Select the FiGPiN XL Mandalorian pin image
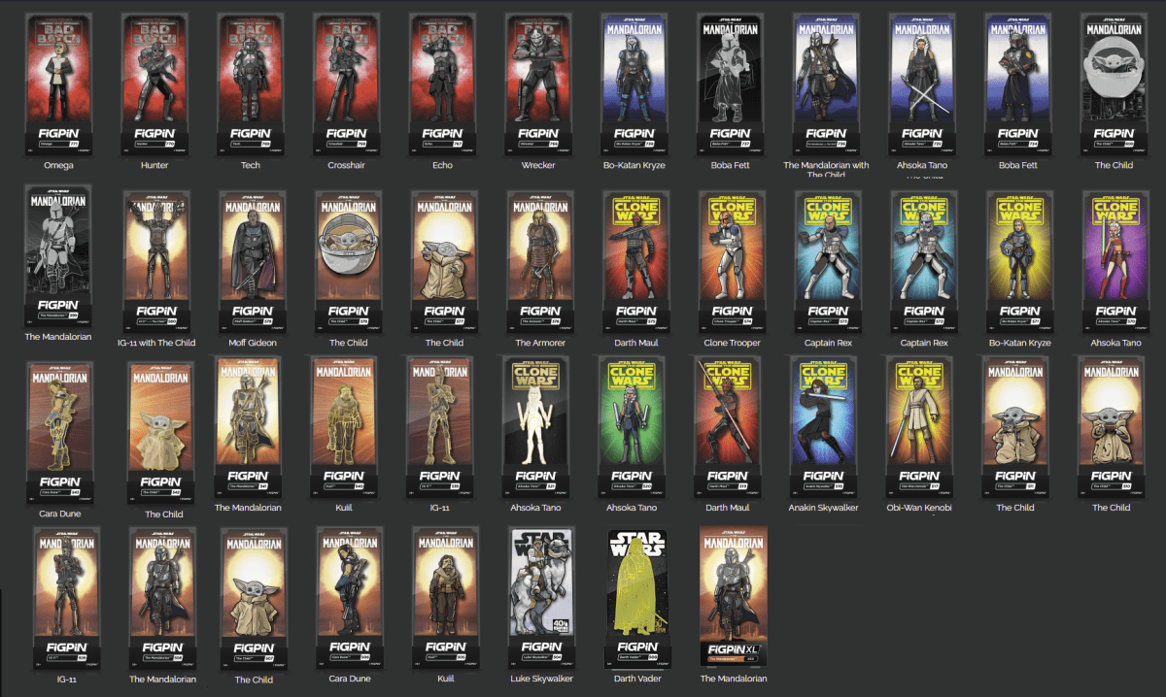 coord(734,594)
